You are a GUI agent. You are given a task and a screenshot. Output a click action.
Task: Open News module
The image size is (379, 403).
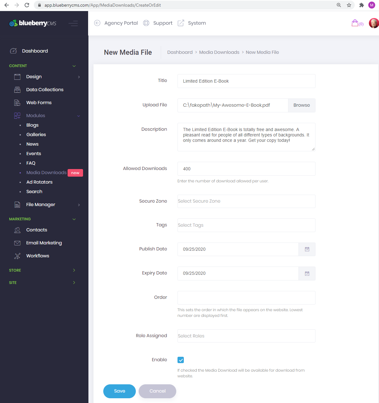point(33,144)
